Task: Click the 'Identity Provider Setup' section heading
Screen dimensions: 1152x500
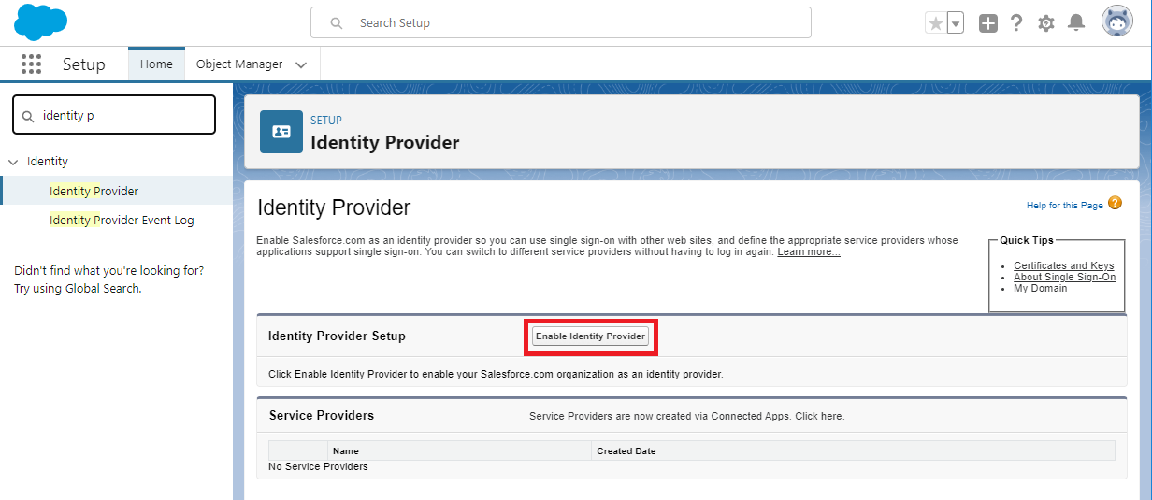Action: click(x=337, y=336)
